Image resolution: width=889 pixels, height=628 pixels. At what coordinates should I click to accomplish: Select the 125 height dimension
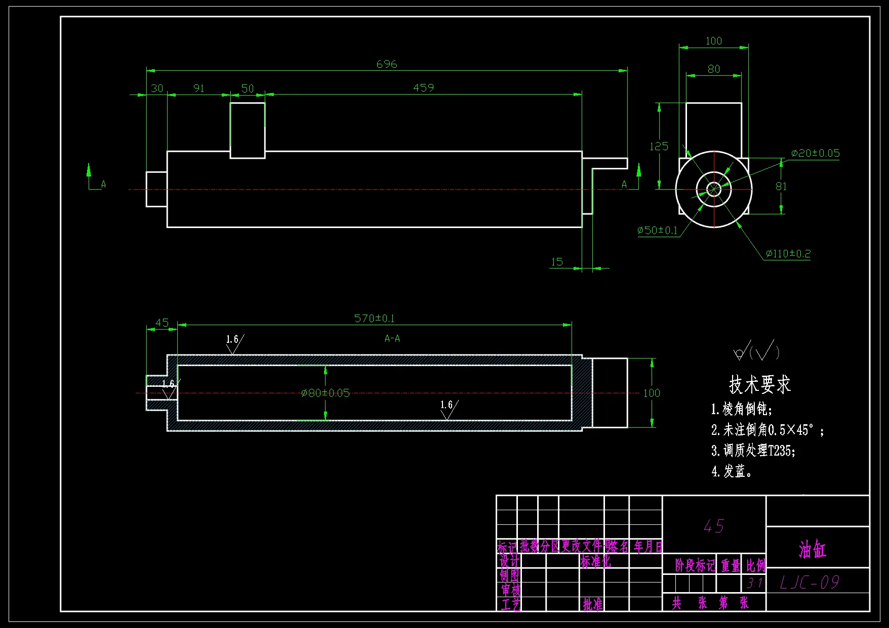pos(659,147)
